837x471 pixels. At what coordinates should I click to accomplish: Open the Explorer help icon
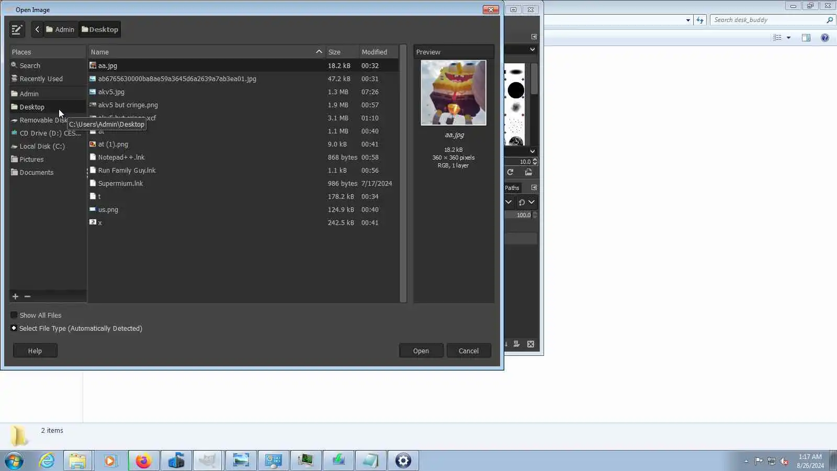pos(825,38)
